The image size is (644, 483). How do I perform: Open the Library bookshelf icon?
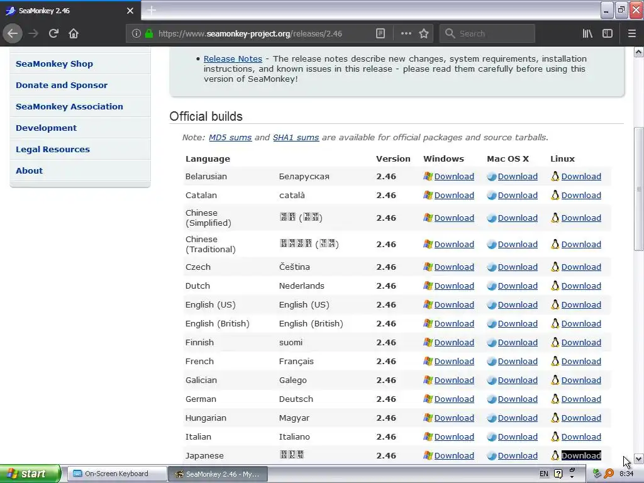tap(587, 33)
